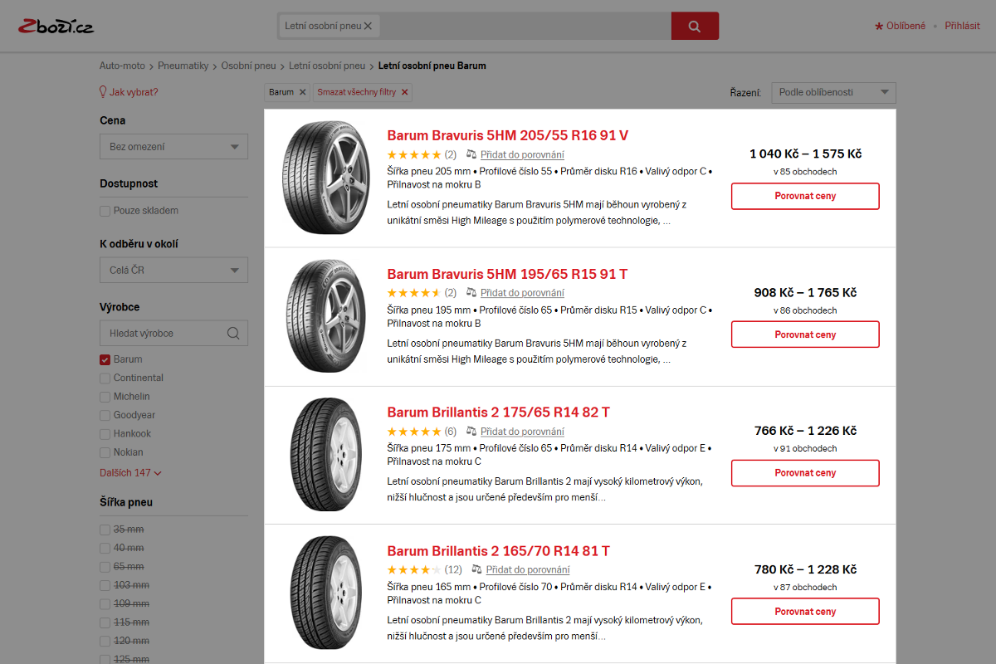
Task: Click 'v 85 obchodech' shop count text
Action: 805,172
